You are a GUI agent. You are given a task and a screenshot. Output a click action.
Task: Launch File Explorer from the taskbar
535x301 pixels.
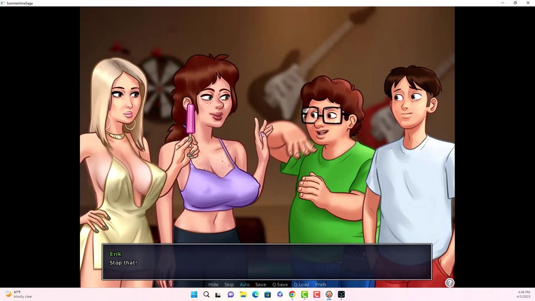click(243, 294)
